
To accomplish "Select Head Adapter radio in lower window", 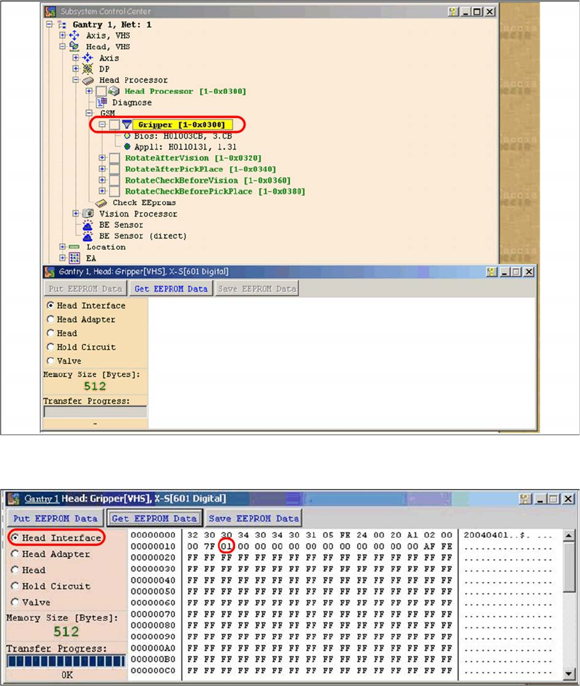I will 15,554.
